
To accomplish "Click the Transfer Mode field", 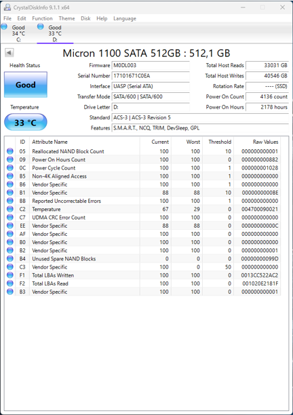I will tap(151, 96).
